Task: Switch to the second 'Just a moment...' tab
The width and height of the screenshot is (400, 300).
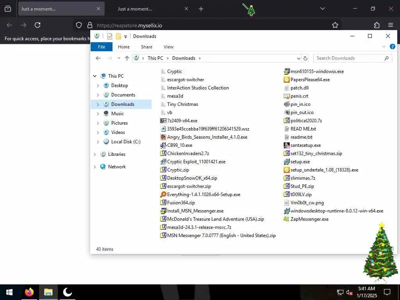Action: tap(135, 9)
